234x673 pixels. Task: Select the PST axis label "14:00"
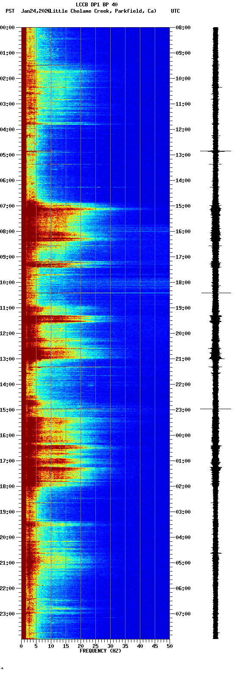click(x=7, y=385)
